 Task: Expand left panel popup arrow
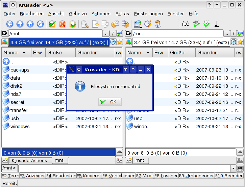click(x=120, y=152)
